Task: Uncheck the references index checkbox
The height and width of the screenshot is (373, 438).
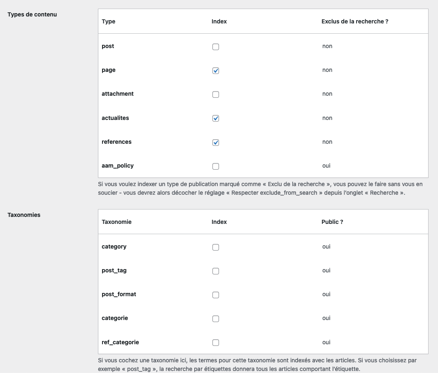Action: [x=216, y=143]
